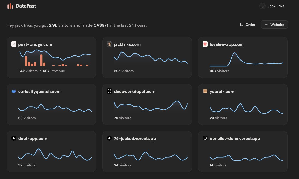Screen dimensions: 299x179
Task: Click the jackfriks.com profile favicon
Action: coord(109,44)
